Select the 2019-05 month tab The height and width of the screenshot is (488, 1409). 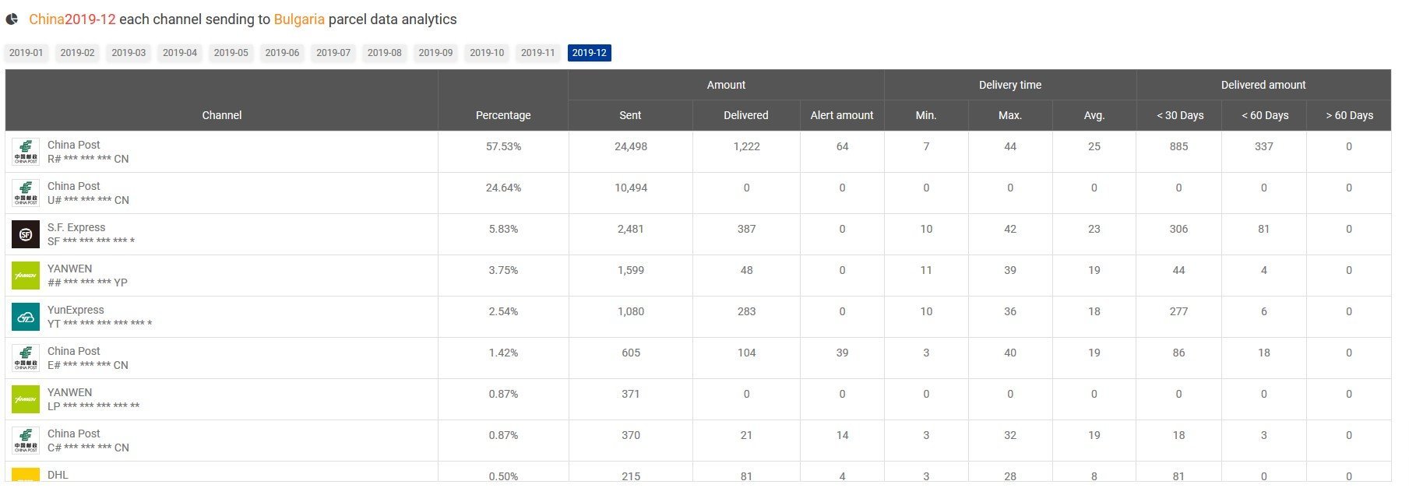(x=231, y=53)
